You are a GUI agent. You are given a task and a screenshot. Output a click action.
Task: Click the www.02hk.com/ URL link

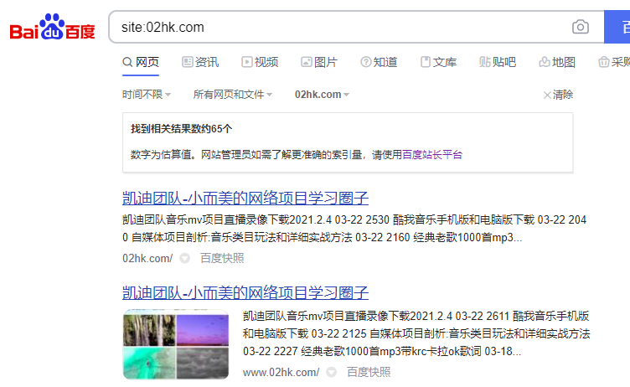pyautogui.click(x=281, y=373)
